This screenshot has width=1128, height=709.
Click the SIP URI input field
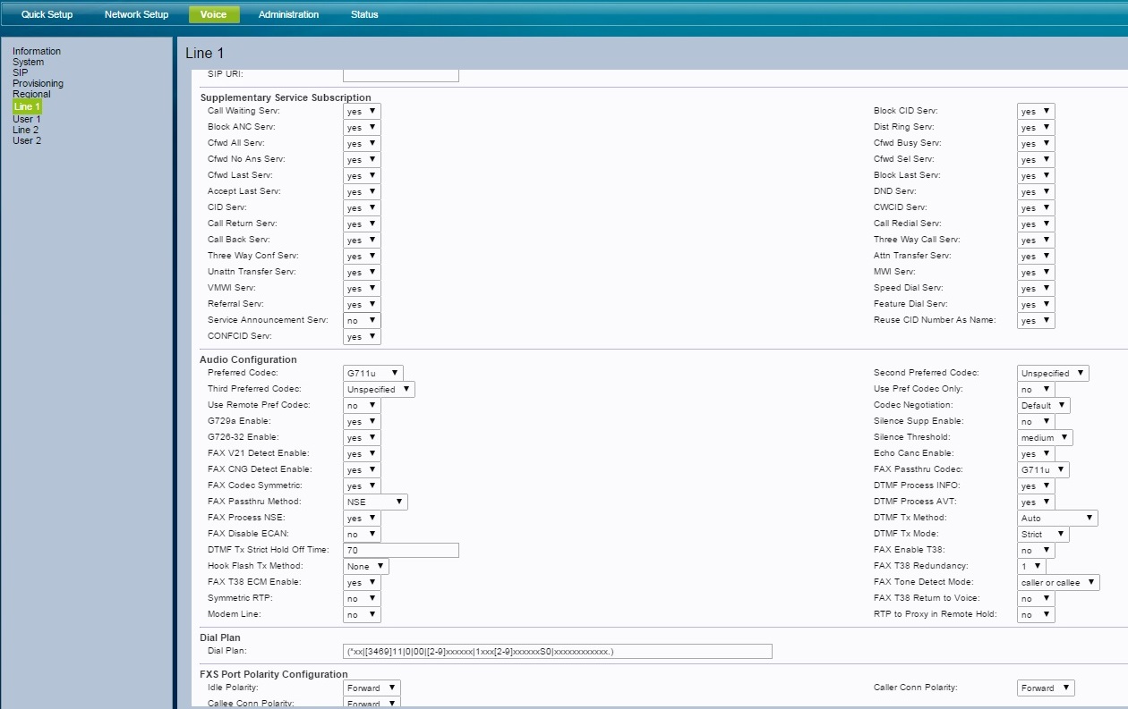click(401, 74)
